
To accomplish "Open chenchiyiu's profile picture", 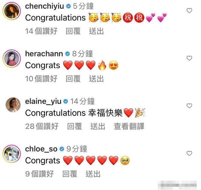I will (12, 11).
